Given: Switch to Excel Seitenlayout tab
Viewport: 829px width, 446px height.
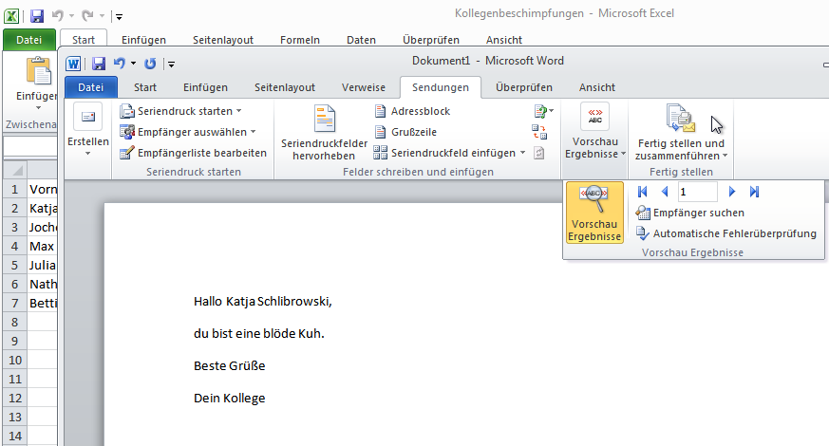Looking at the screenshot, I should (222, 40).
